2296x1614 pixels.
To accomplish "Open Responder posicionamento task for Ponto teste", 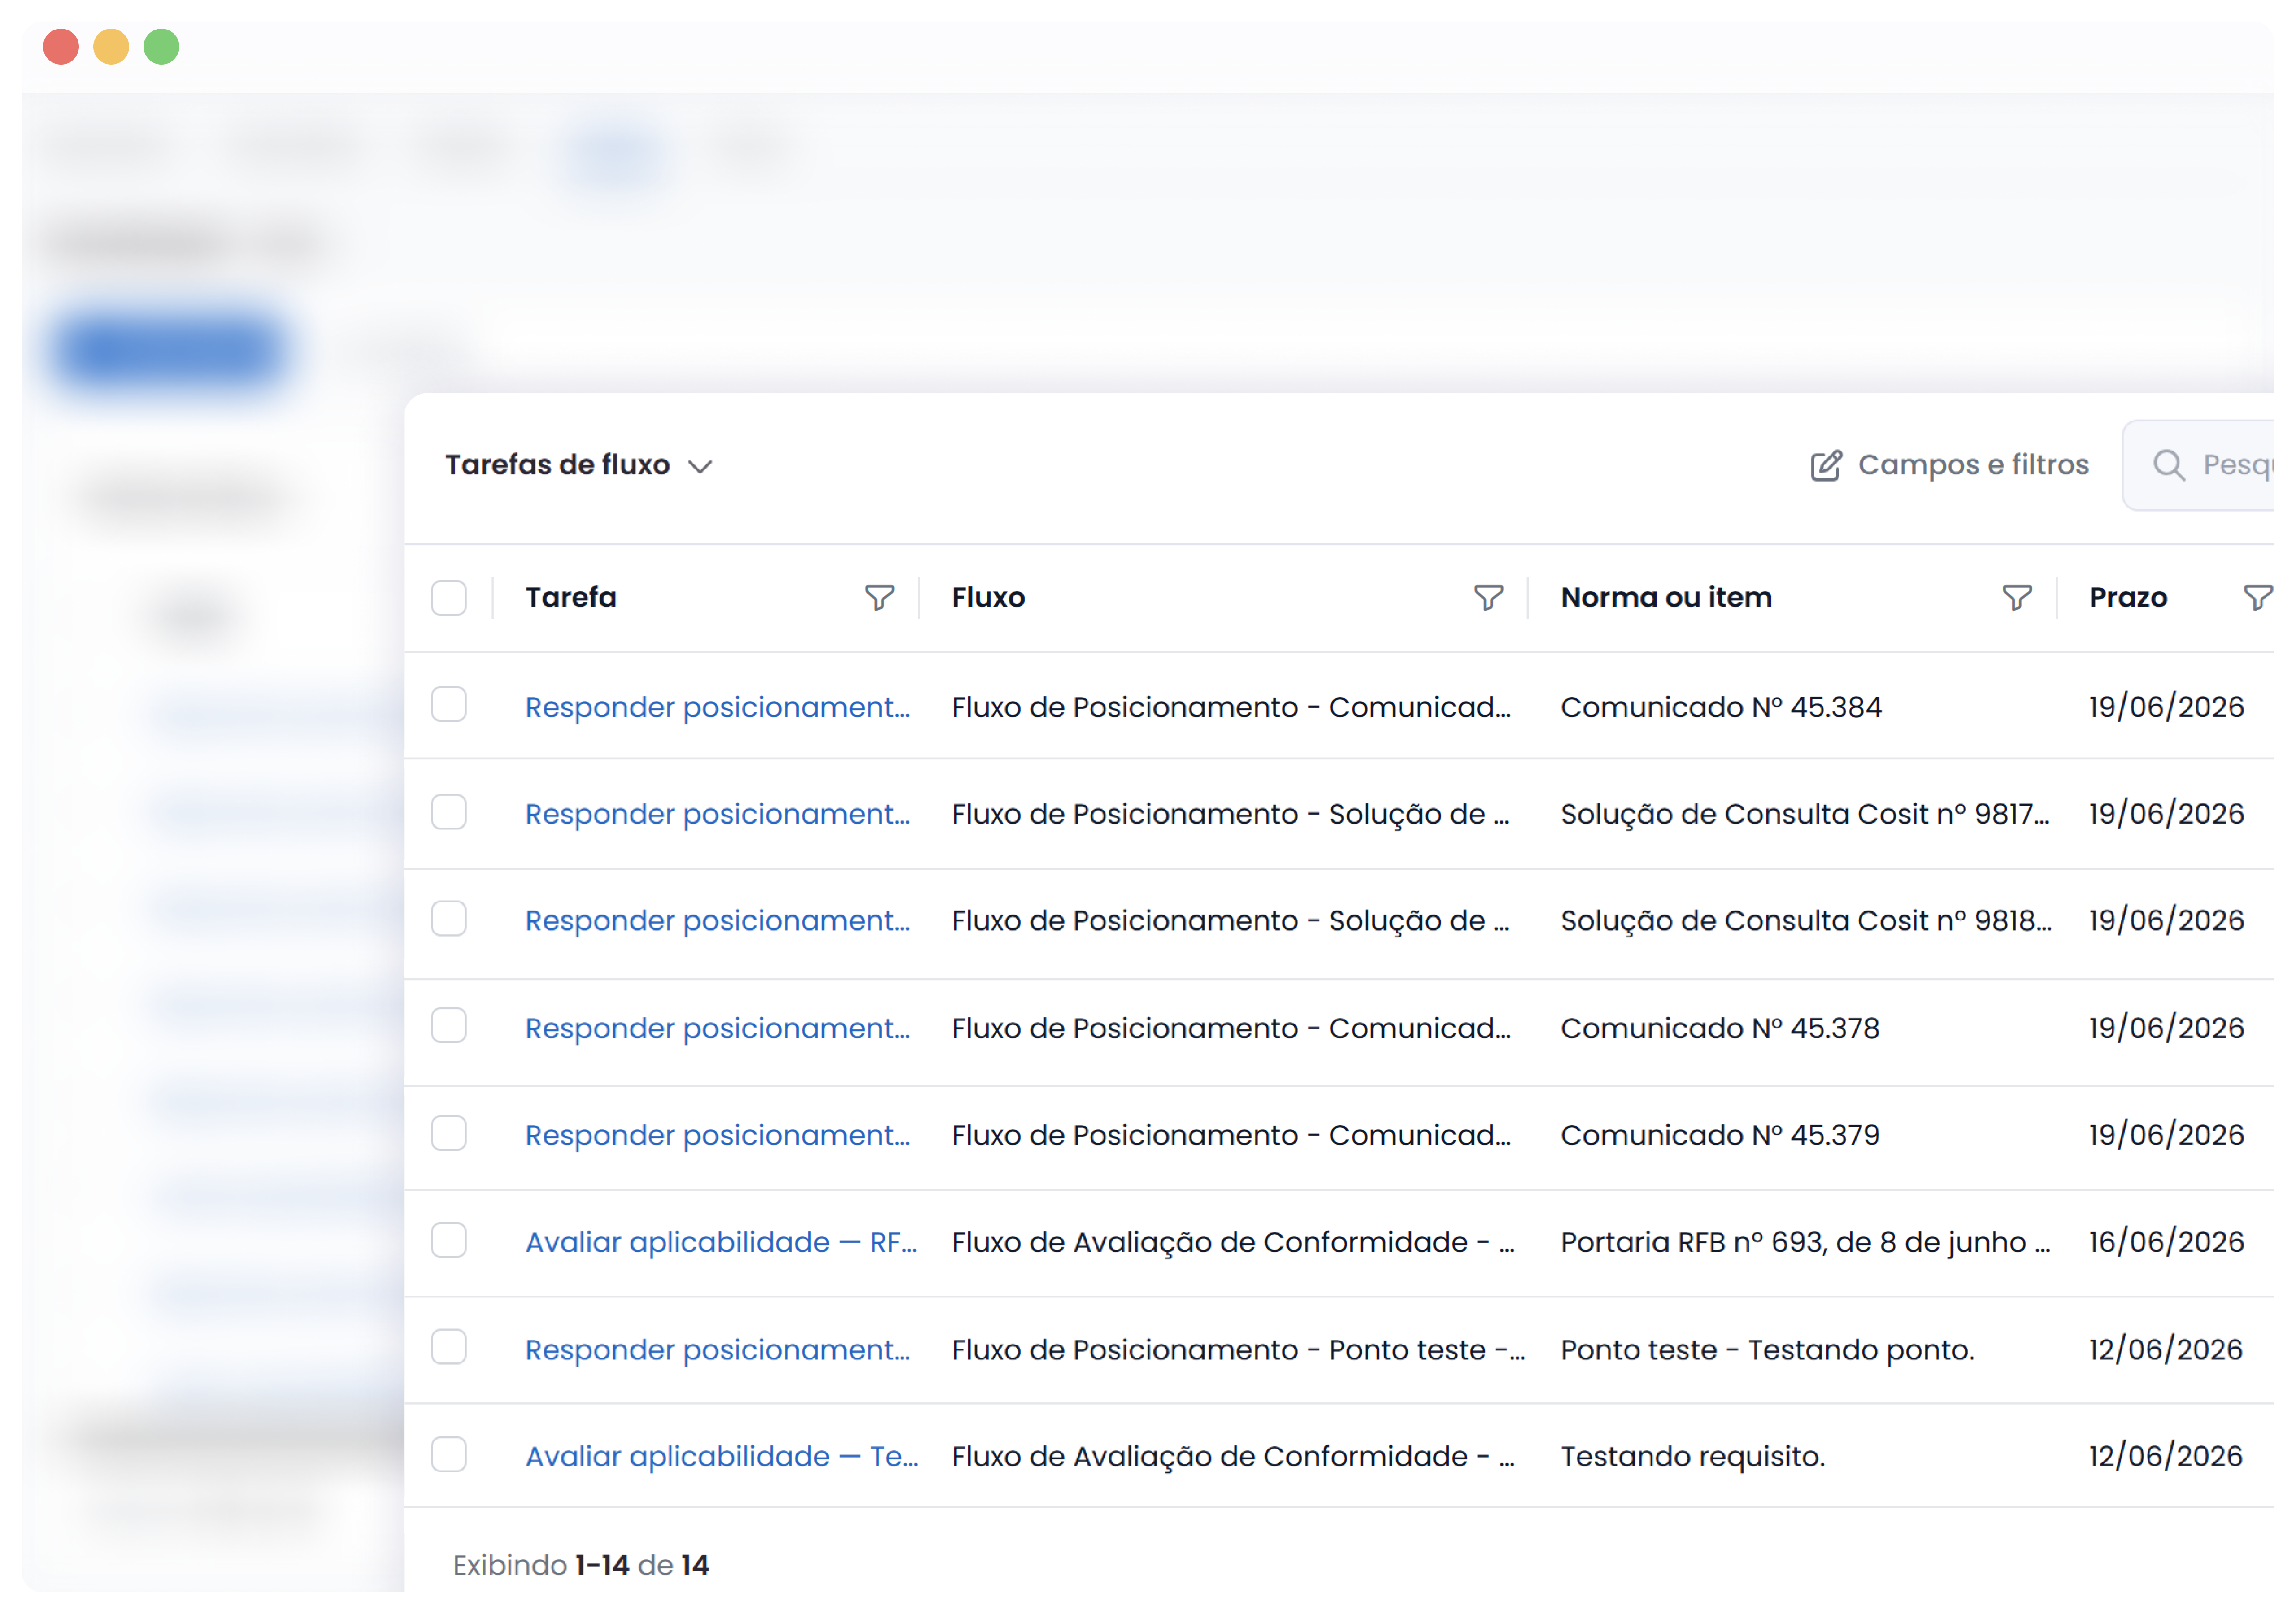I will point(717,1350).
